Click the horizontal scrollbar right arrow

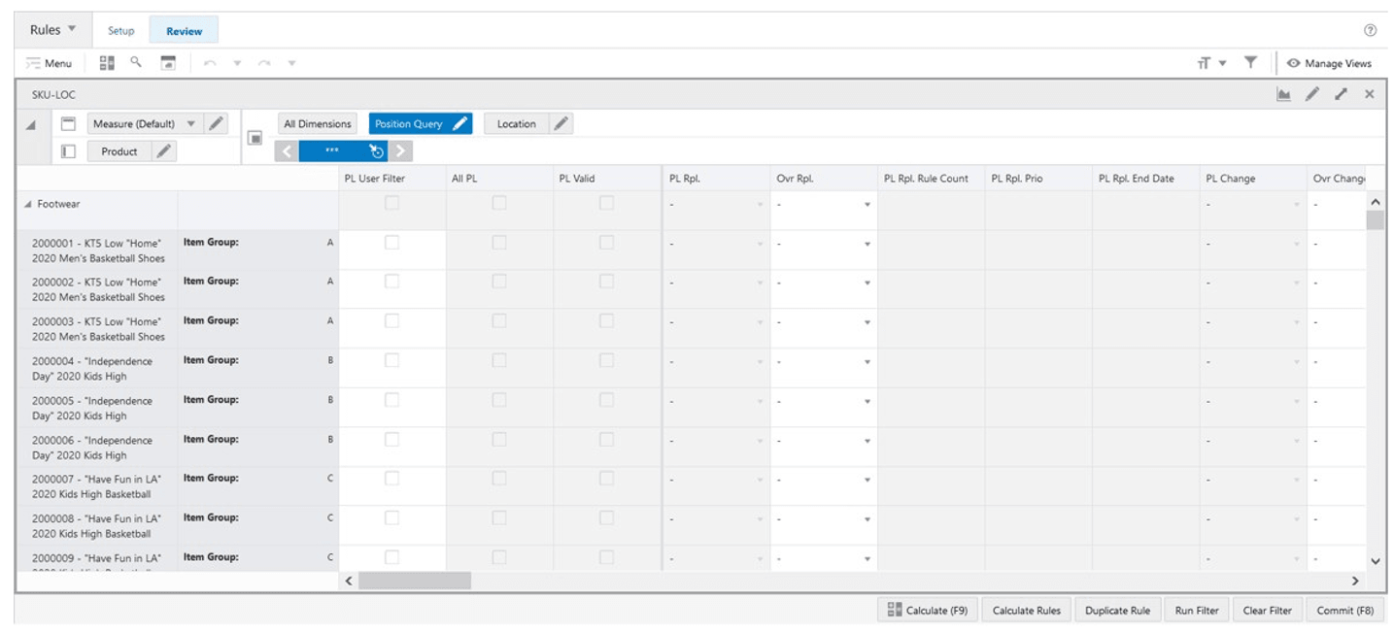coord(1356,581)
